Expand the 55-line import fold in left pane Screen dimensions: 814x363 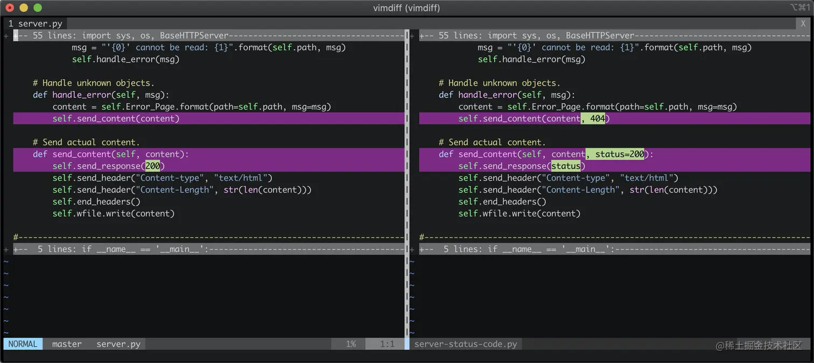pos(108,35)
